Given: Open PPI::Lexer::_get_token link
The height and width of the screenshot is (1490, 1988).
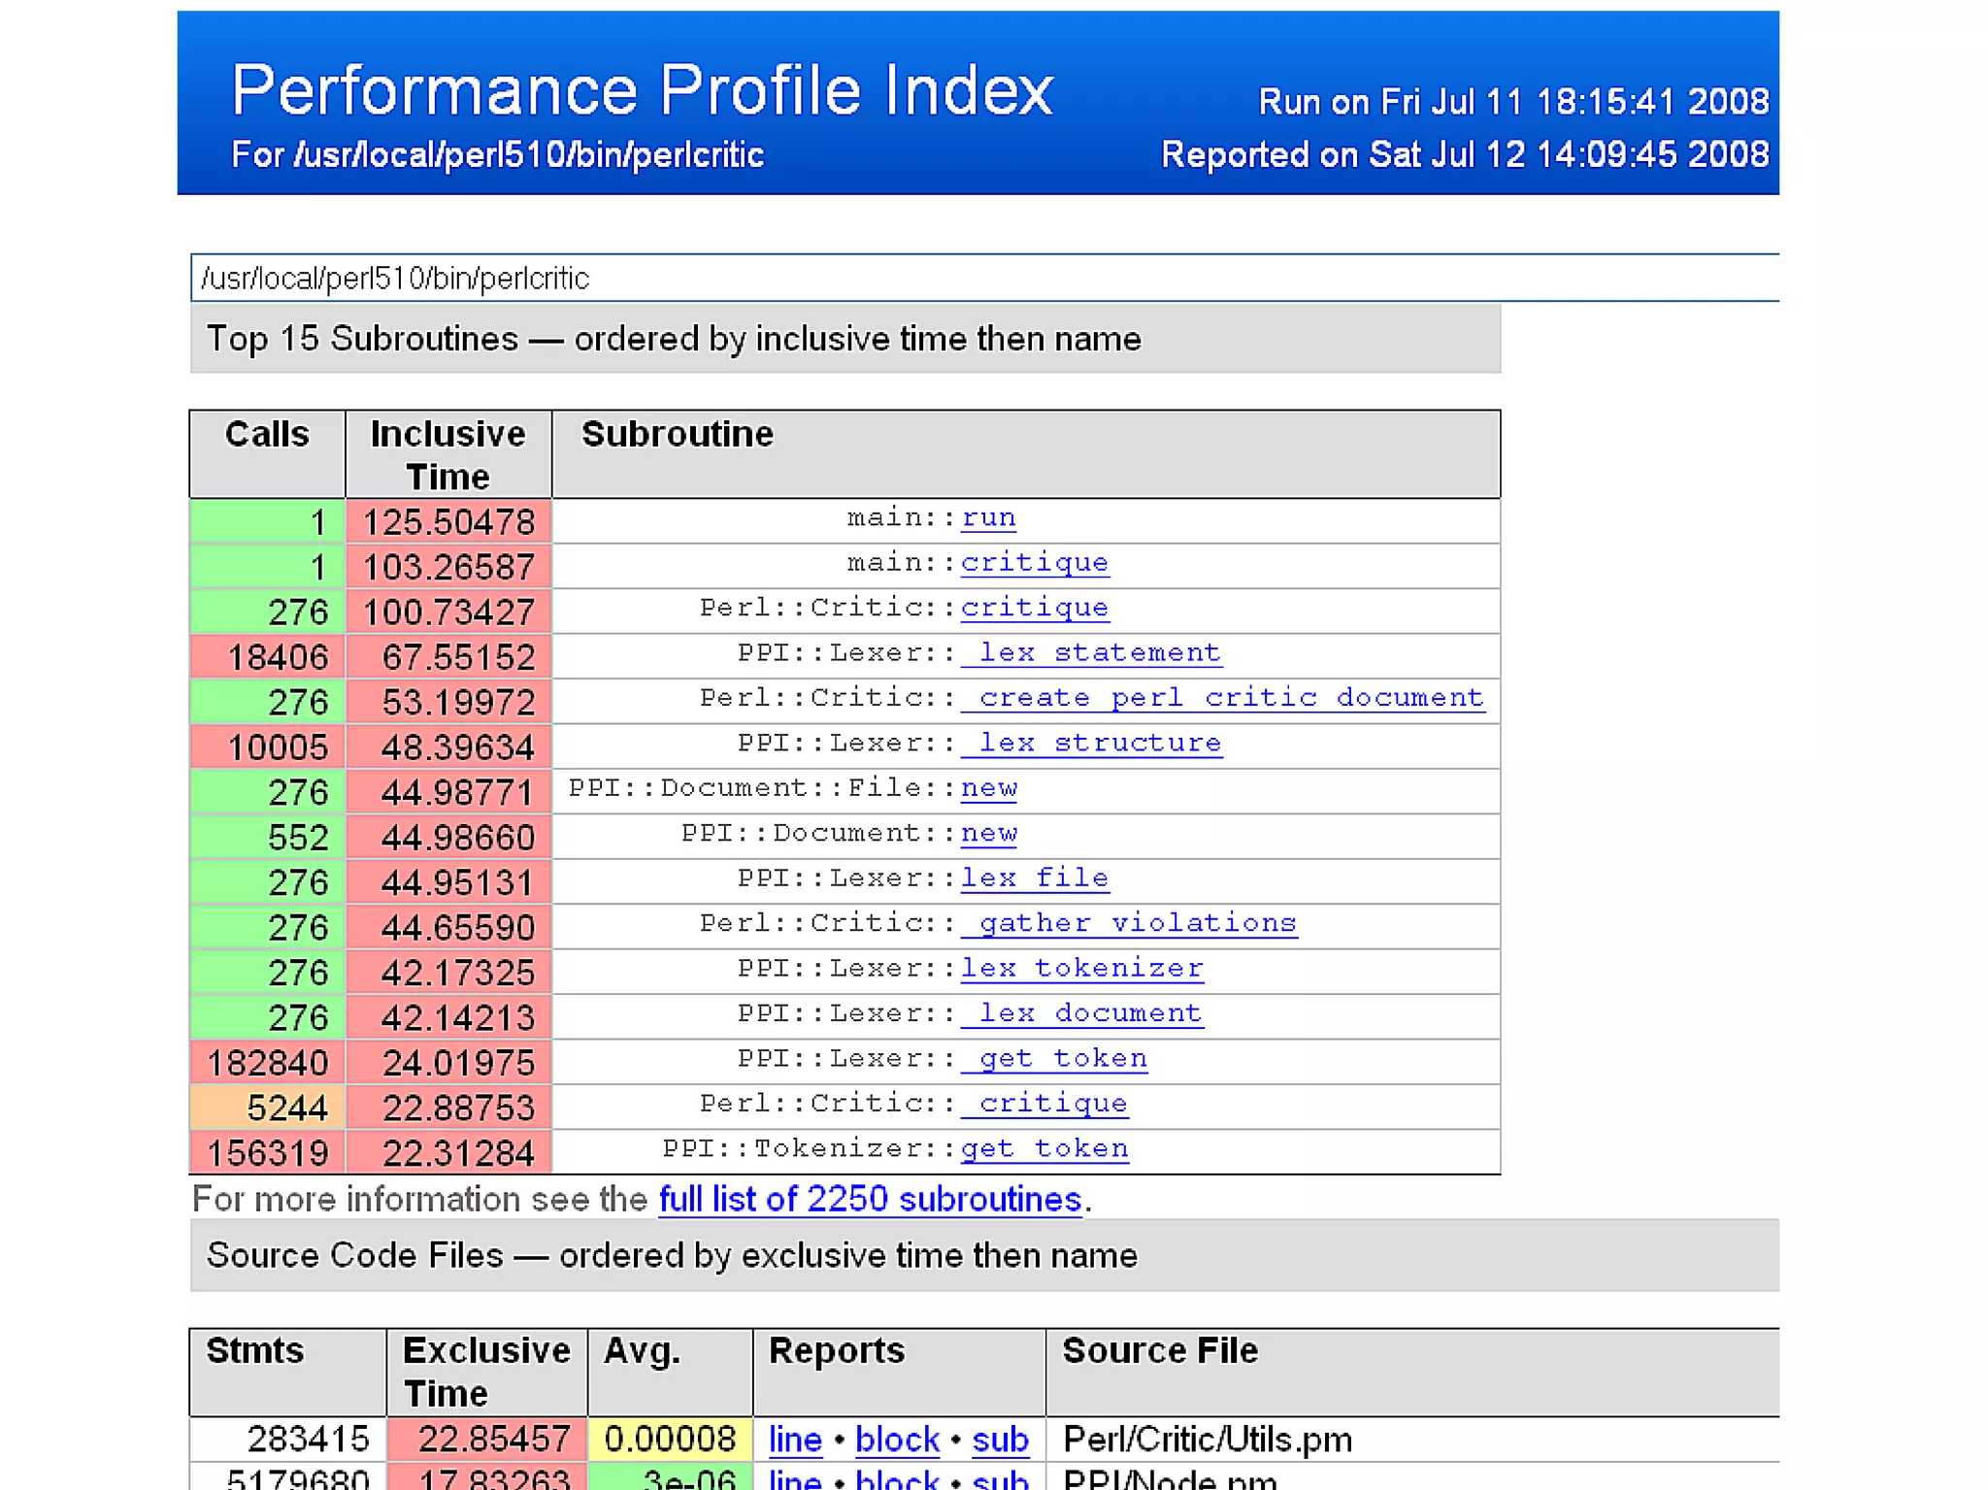Looking at the screenshot, I should pos(1053,1059).
